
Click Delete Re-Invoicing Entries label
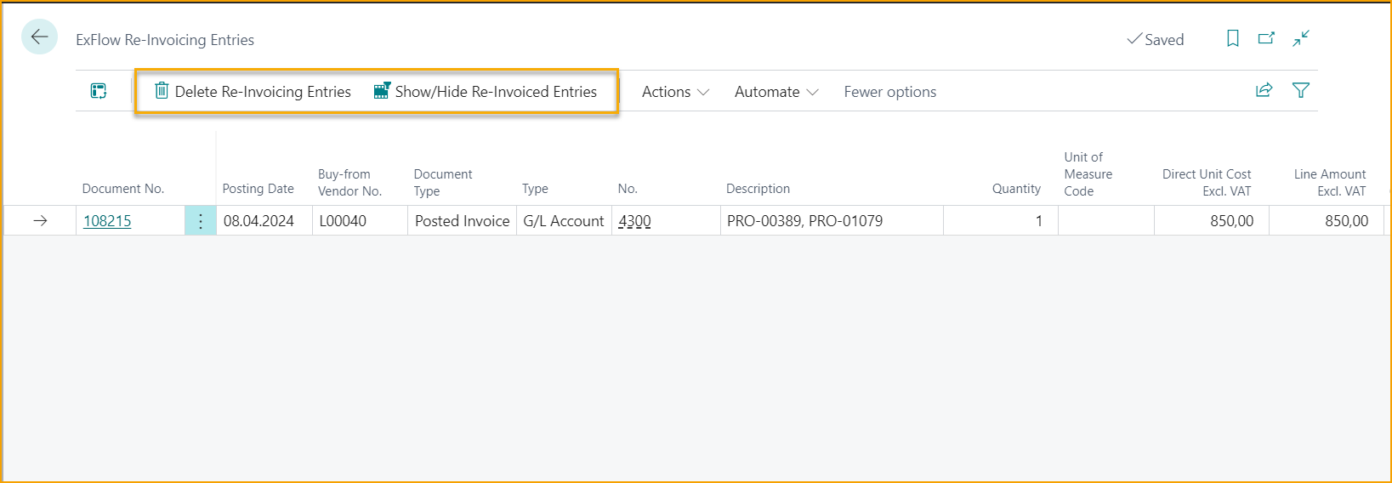click(x=263, y=92)
